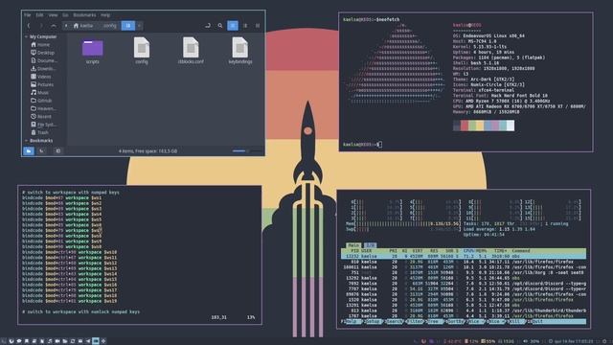Navigate up to parent folder
The image size is (613, 345).
[x=54, y=26]
